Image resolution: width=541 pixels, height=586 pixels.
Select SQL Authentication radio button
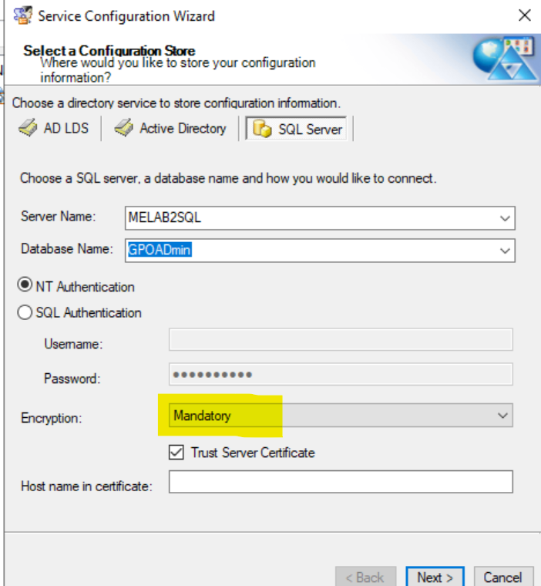(25, 313)
